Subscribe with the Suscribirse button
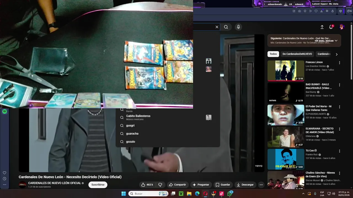This screenshot has width=353, height=198. tap(98, 185)
